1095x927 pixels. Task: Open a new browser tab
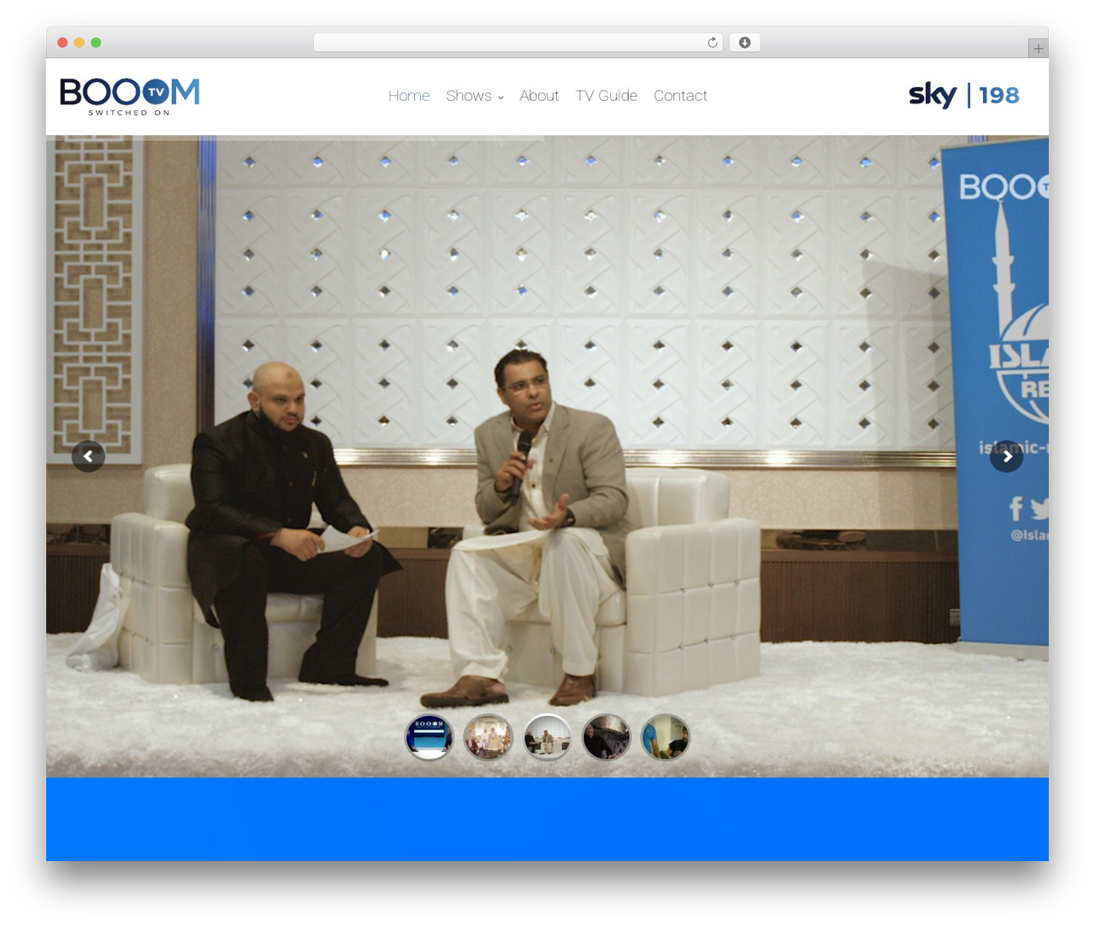(1038, 49)
